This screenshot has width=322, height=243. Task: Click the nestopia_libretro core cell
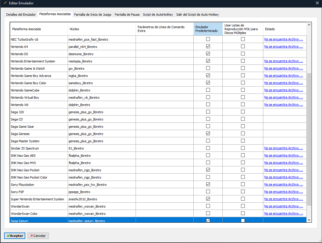[x=102, y=61]
